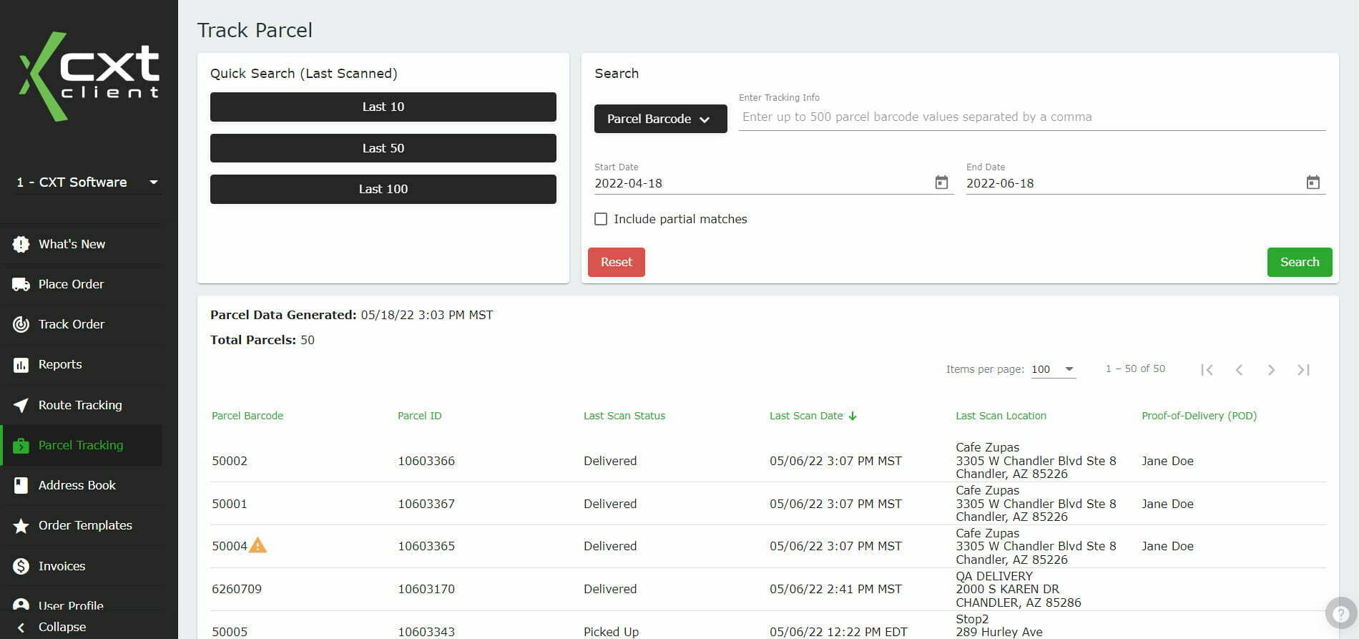This screenshot has width=1359, height=639.
Task: Click the Route Tracking arrow icon
Action: (21, 405)
